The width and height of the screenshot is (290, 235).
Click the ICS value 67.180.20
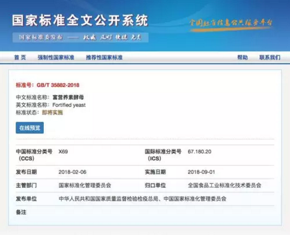pos(200,152)
